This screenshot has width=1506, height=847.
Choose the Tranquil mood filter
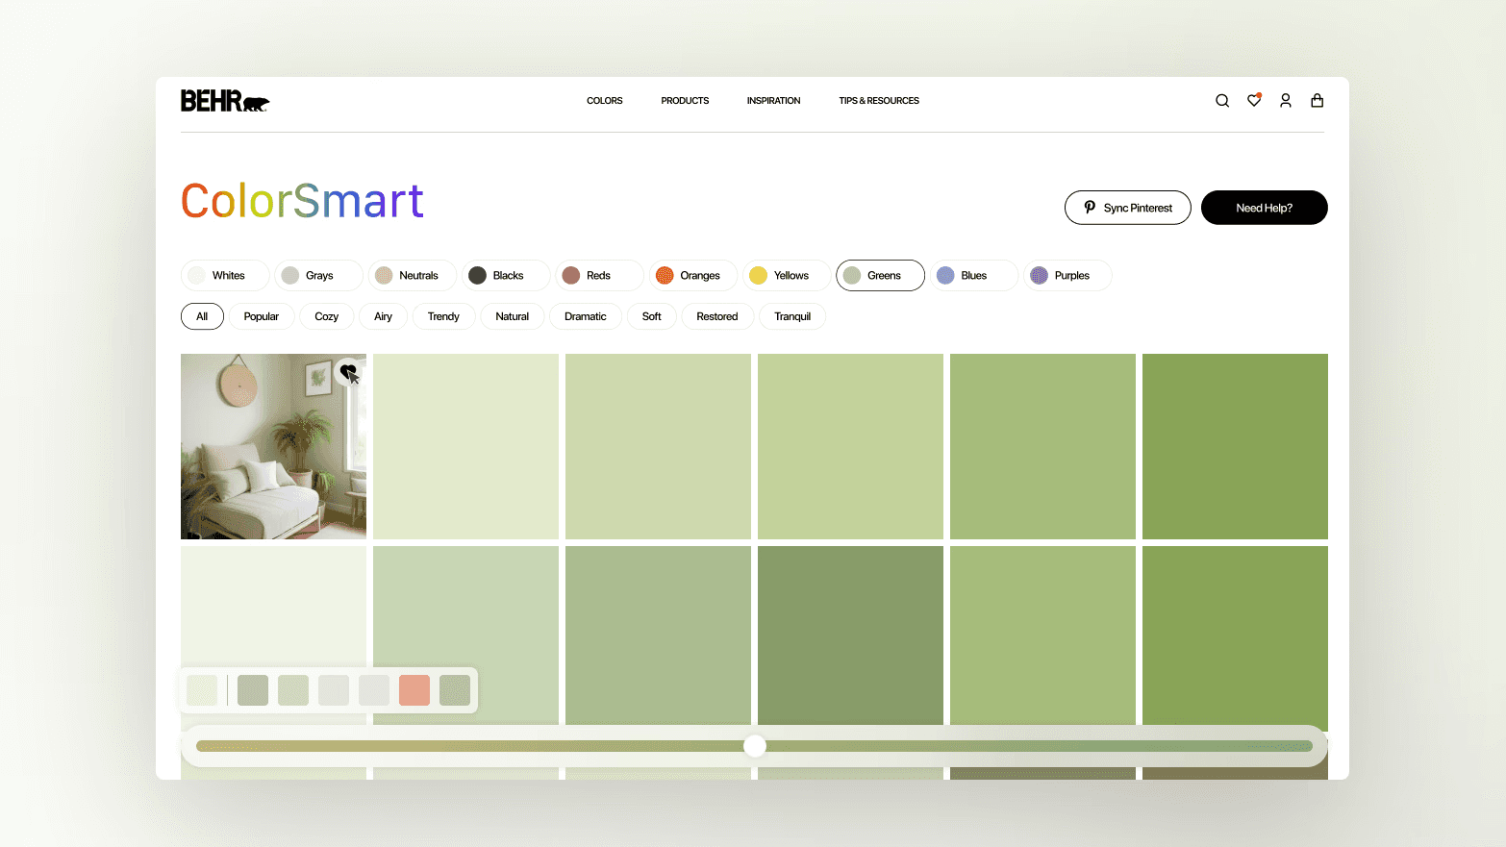[792, 316]
